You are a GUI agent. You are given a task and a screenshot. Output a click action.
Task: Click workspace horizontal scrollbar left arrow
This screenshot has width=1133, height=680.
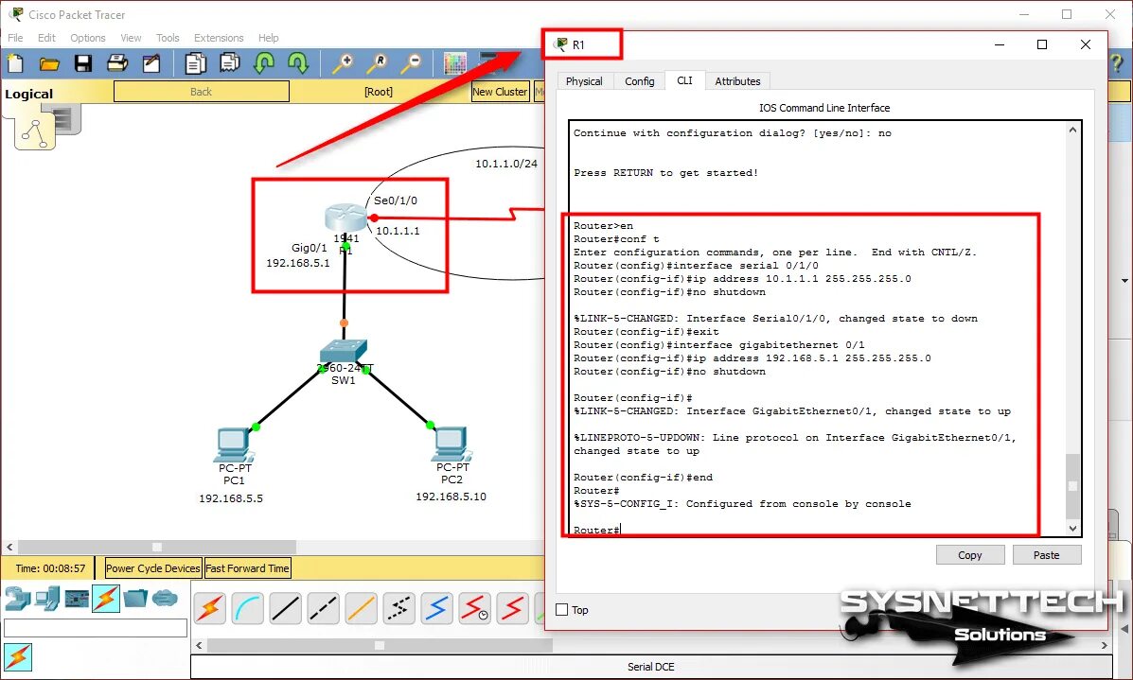(9, 548)
